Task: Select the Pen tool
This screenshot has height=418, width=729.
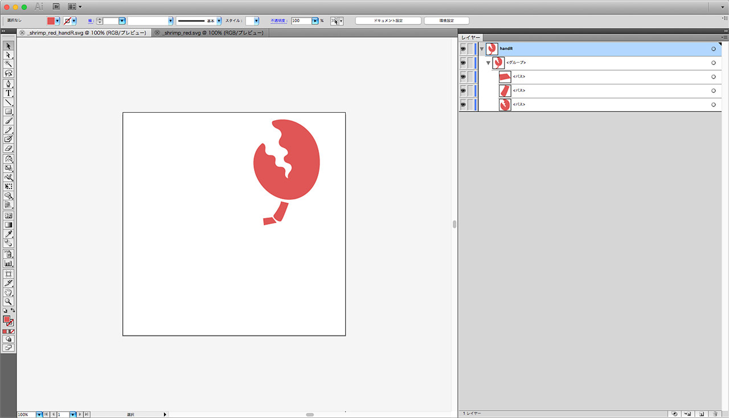Action: pos(9,84)
